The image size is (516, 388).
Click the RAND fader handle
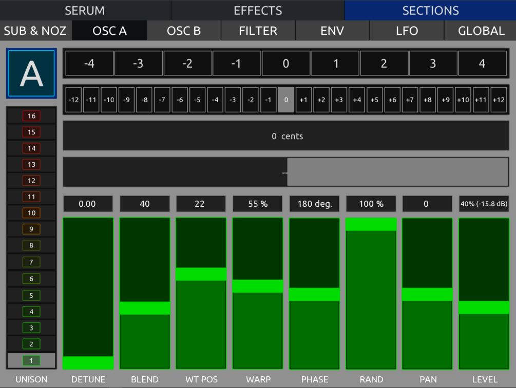pos(371,224)
